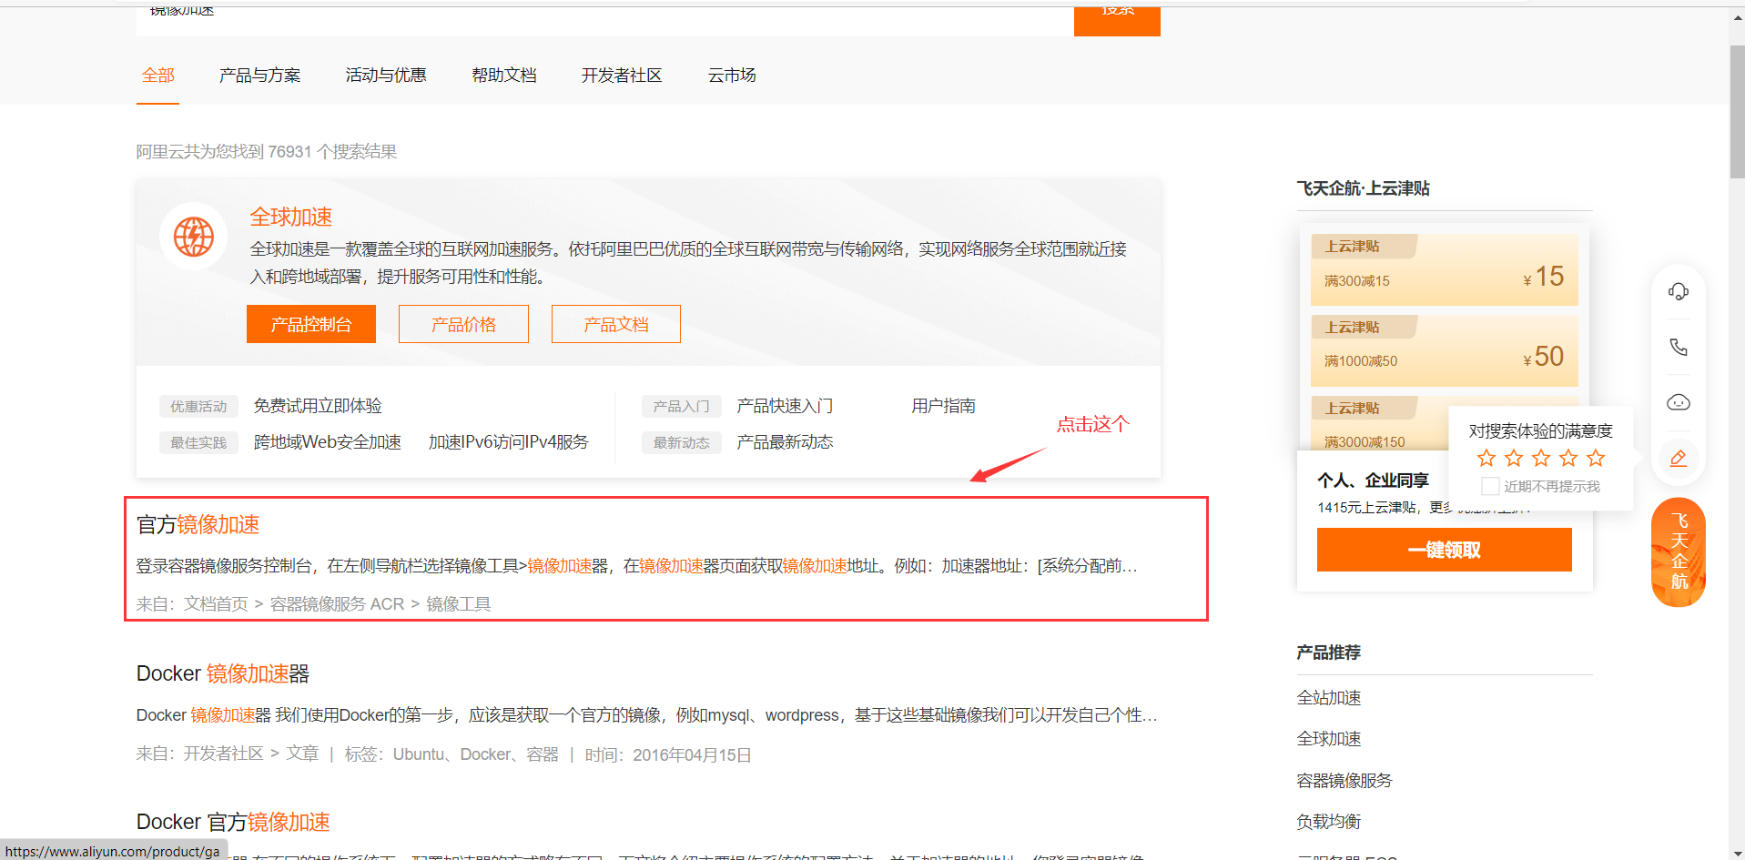
Task: Switch to the 活动与优惠 tab
Action: (386, 76)
